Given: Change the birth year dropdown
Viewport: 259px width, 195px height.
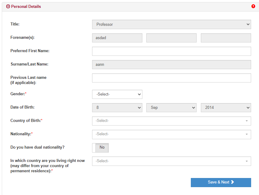Looking at the screenshot, I should (x=226, y=108).
